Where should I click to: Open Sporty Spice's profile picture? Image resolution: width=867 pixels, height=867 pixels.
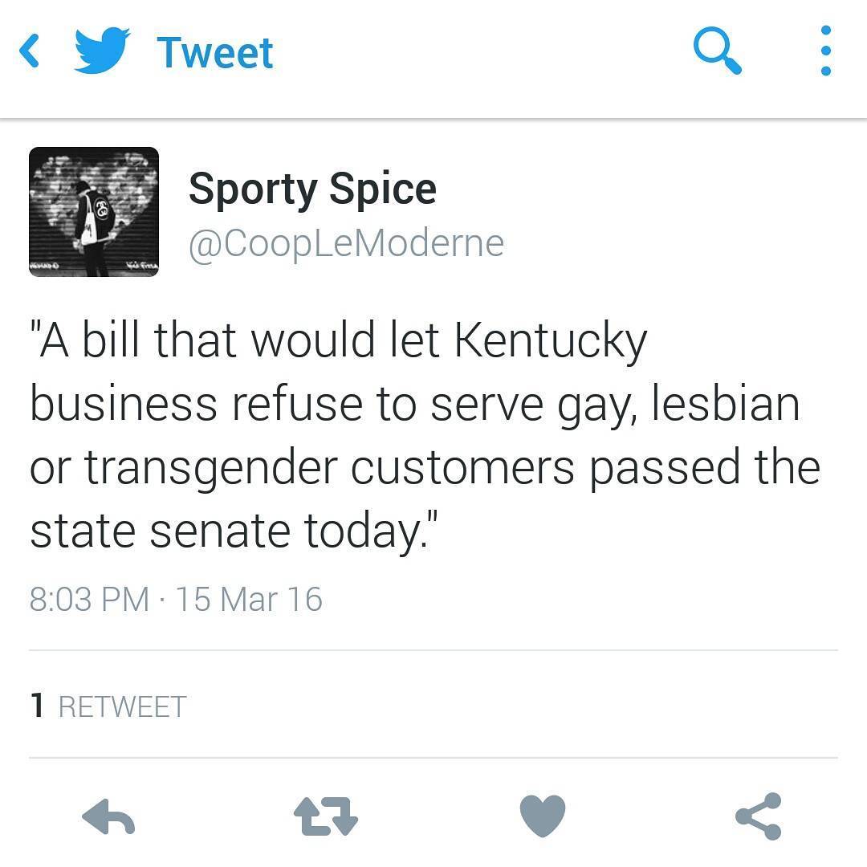[x=94, y=212]
